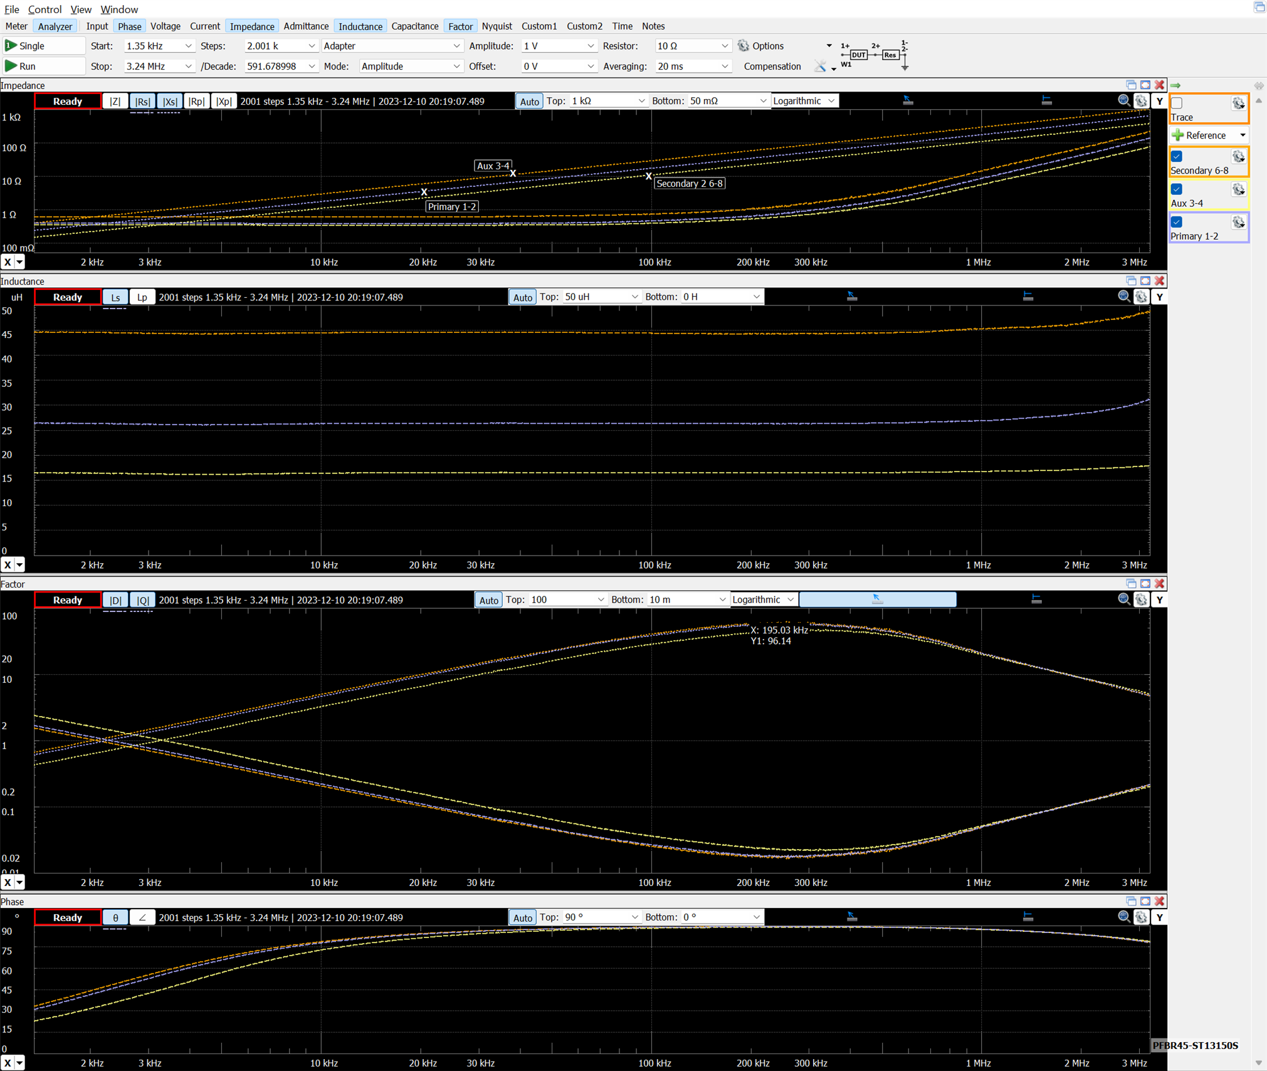Viewport: 1267px width, 1071px height.
Task: Undock the Impedance panel window
Action: click(1131, 85)
